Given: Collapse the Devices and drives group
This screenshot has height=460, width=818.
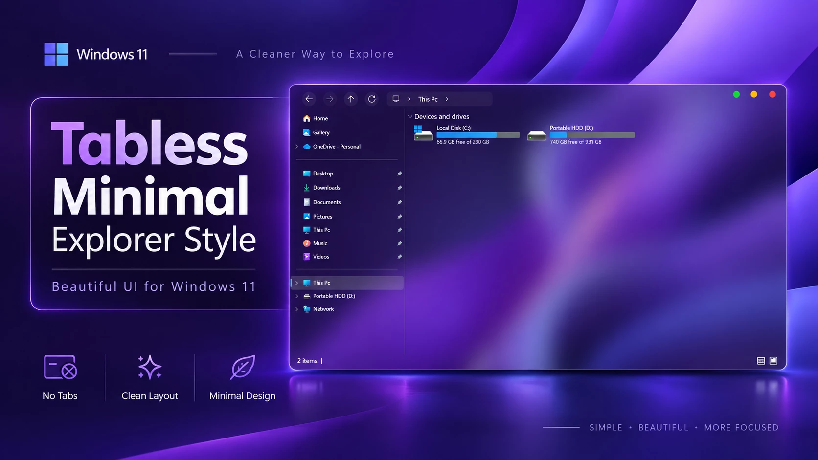Looking at the screenshot, I should click(410, 116).
